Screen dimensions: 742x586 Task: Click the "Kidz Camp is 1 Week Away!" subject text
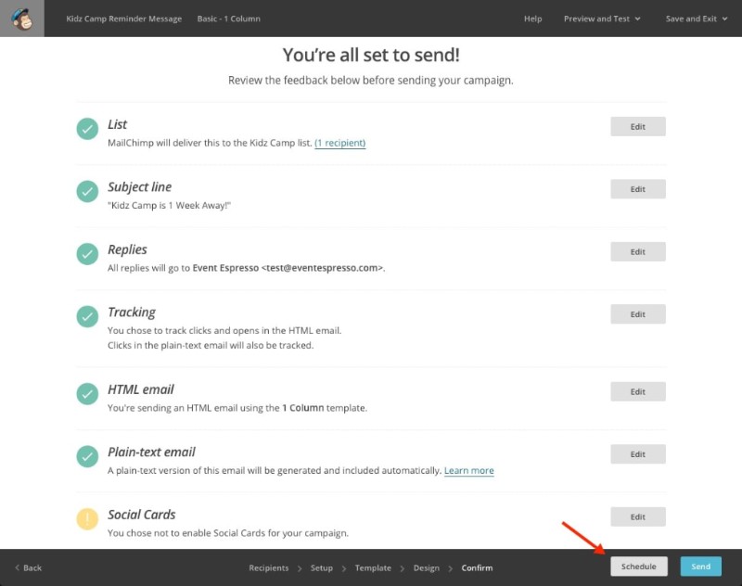click(169, 205)
